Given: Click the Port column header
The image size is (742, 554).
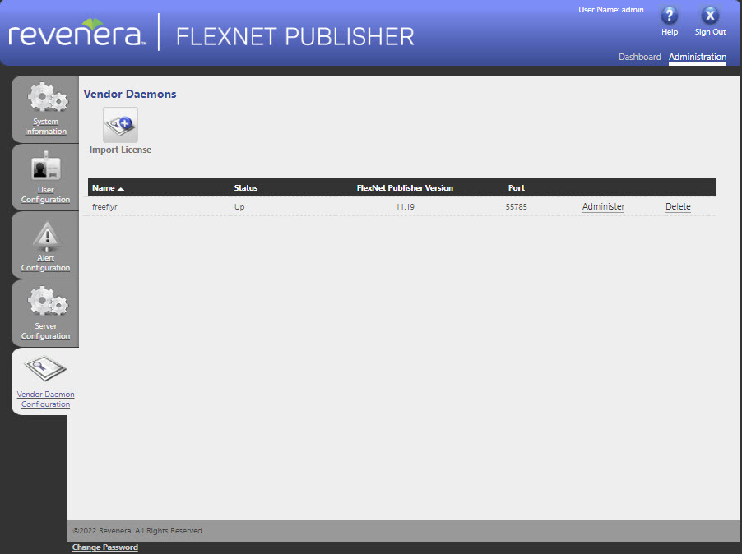Looking at the screenshot, I should [517, 188].
